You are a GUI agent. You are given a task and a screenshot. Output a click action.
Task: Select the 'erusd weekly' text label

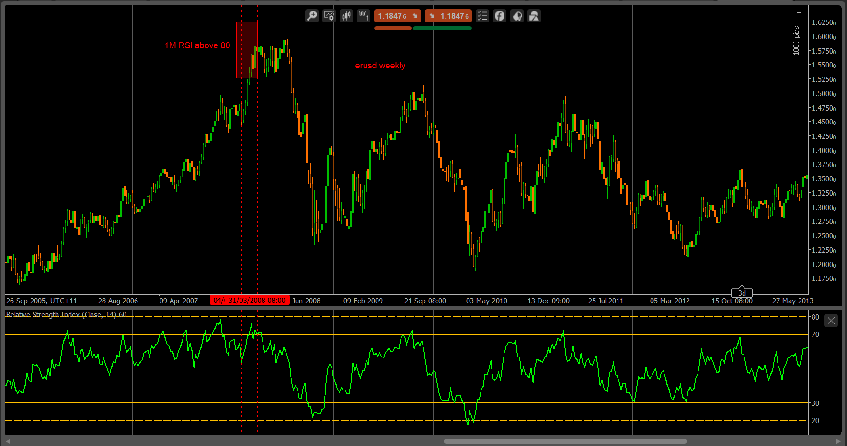[380, 66]
